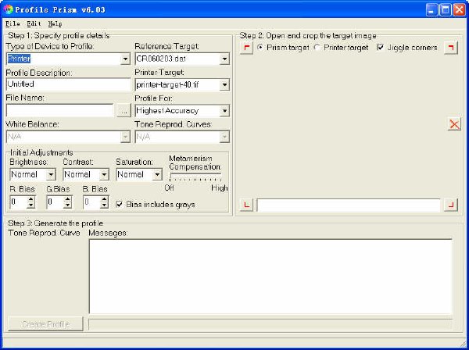Click the File Name input field
The height and width of the screenshot is (350, 469).
(x=60, y=111)
